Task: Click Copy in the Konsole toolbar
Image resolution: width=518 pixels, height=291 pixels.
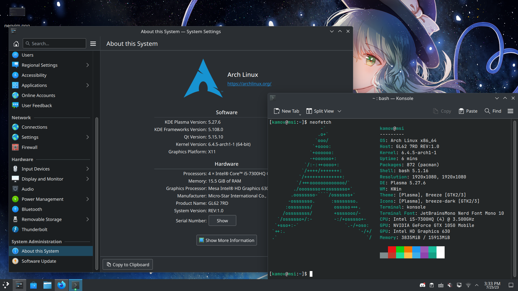Action: click(442, 111)
